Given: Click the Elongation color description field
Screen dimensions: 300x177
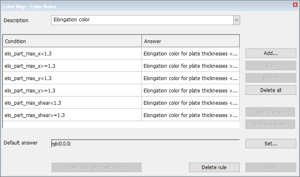Looking at the screenshot, I should 142,20.
